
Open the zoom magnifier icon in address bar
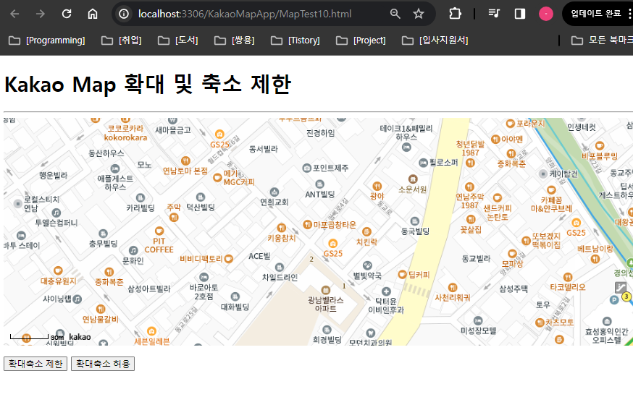pos(395,14)
